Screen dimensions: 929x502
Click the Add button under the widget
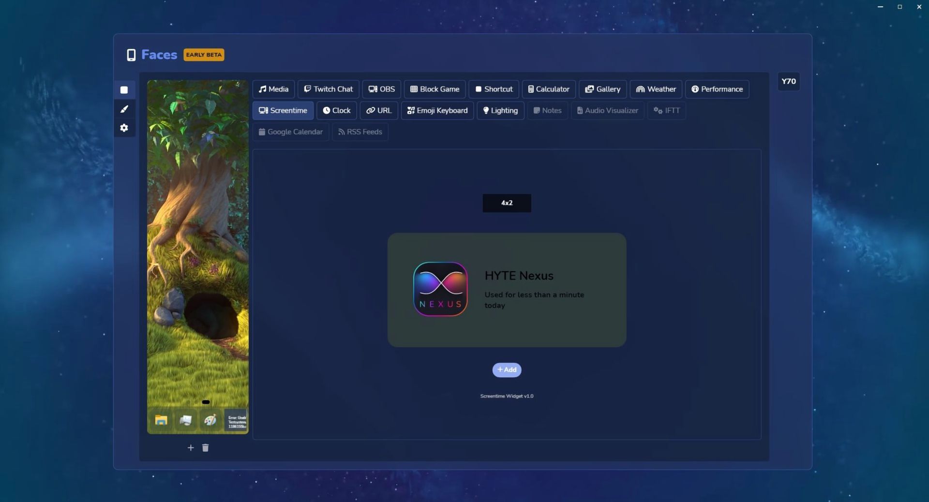coord(507,370)
